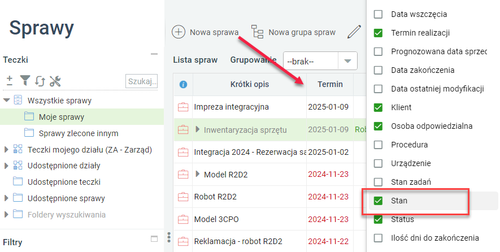Enable the Procedura column checkbox
Viewport: 500px width, 252px height.
point(378,145)
